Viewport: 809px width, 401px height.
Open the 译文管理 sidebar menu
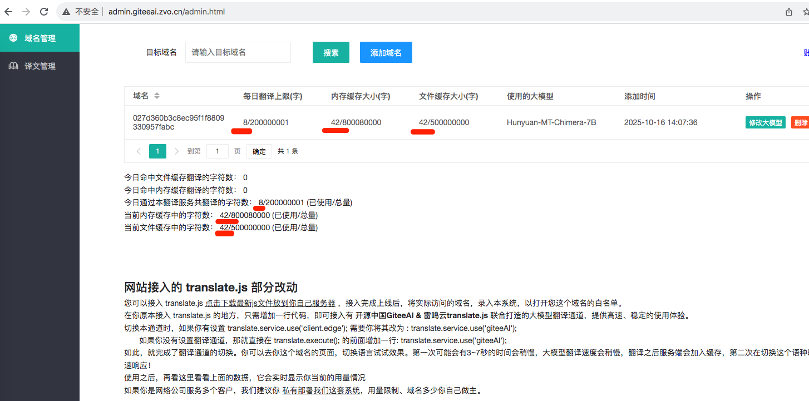pyautogui.click(x=40, y=66)
